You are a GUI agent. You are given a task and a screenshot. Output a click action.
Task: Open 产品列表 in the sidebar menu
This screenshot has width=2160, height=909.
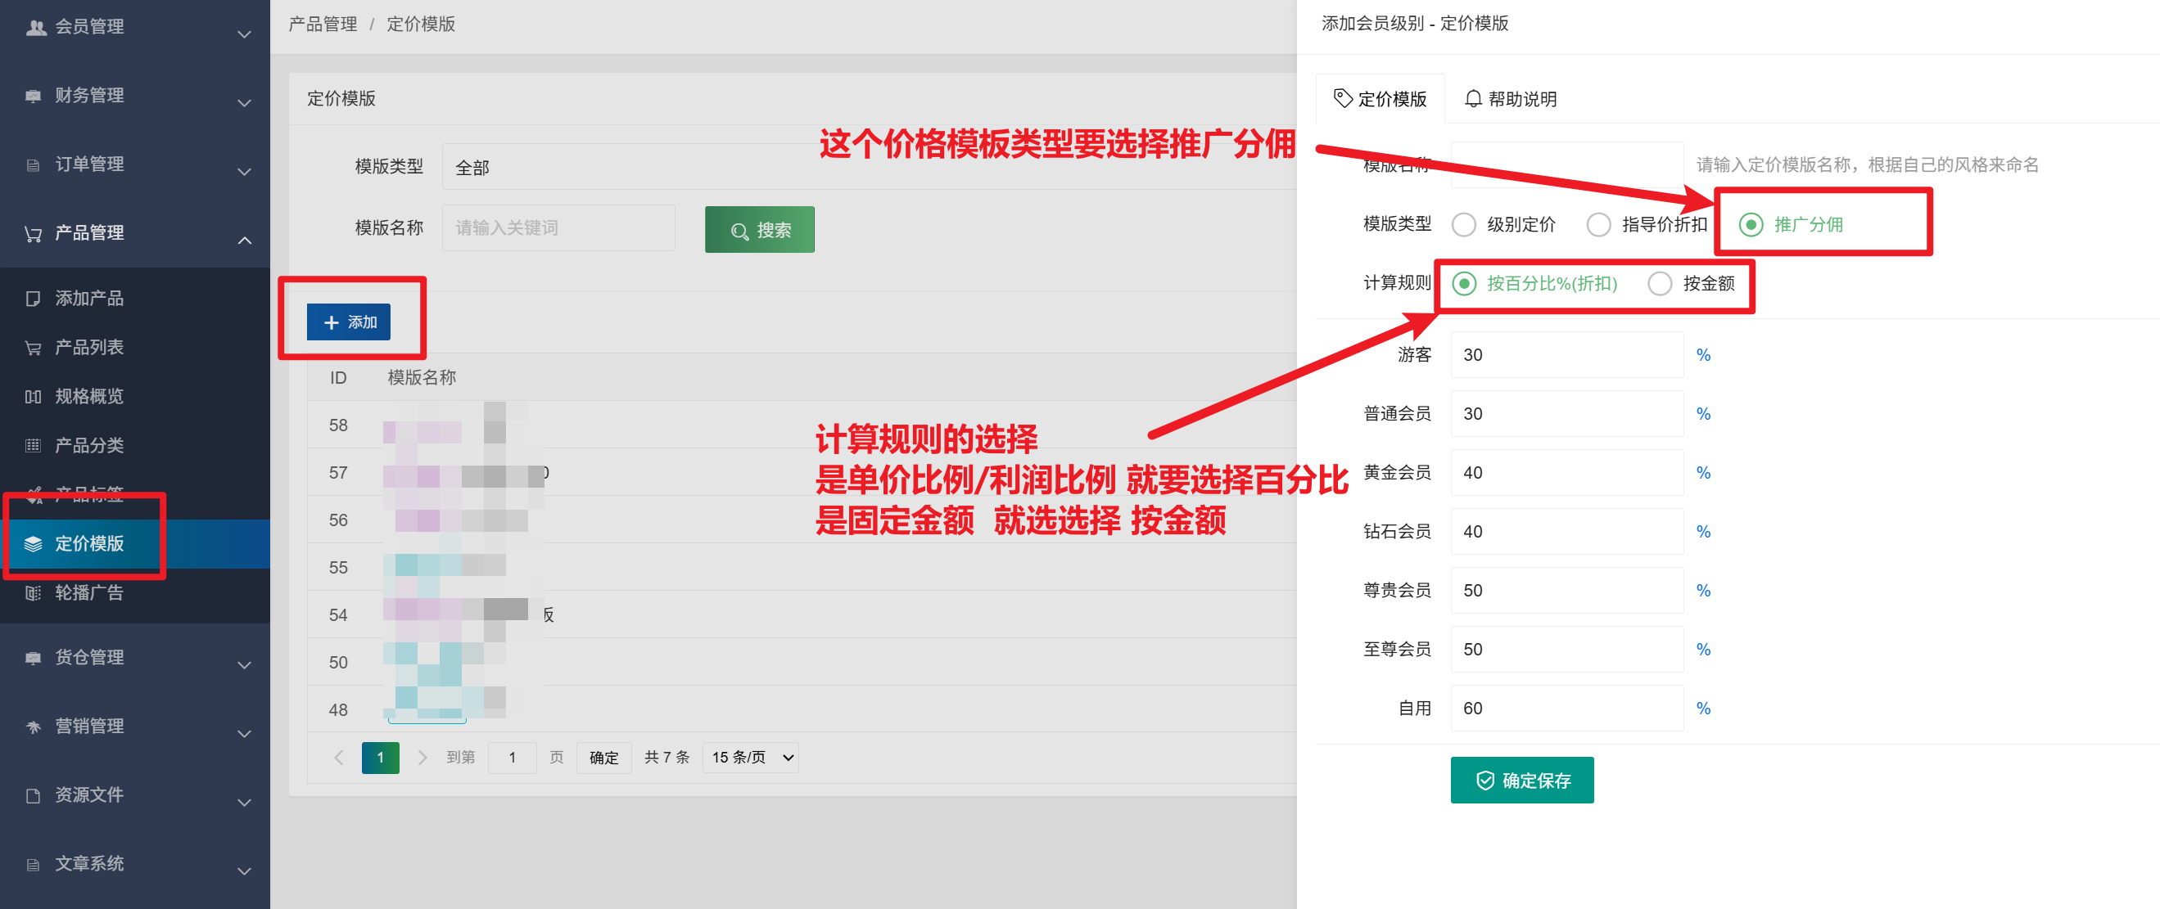(89, 348)
